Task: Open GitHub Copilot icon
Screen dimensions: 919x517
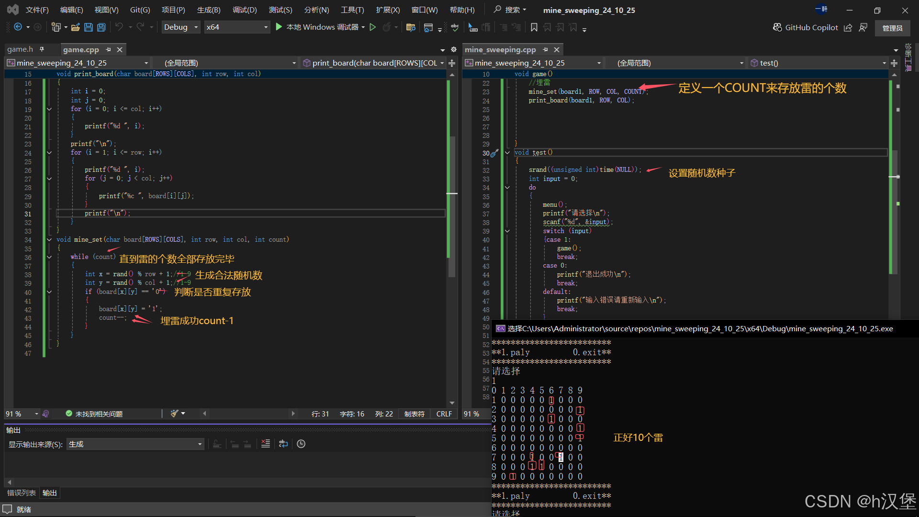Action: click(777, 27)
